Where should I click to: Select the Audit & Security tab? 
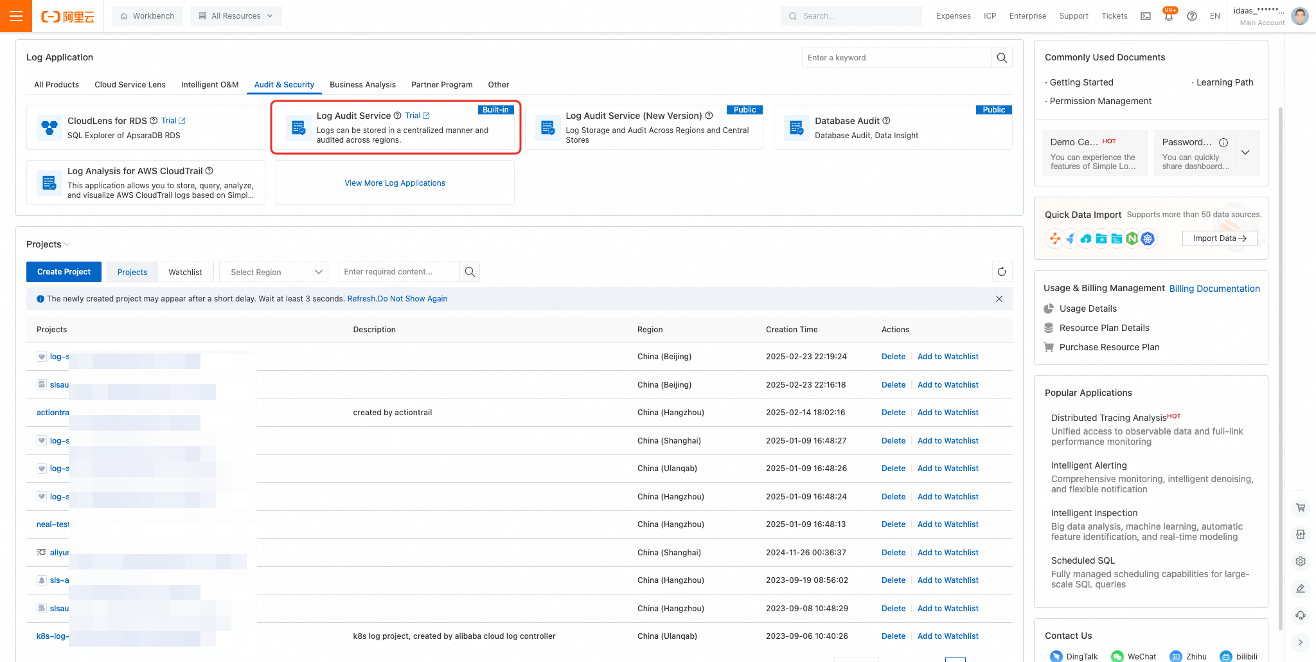tap(284, 85)
